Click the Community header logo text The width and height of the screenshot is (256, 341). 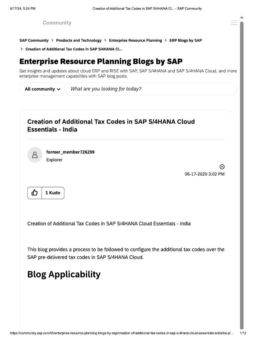(x=57, y=23)
